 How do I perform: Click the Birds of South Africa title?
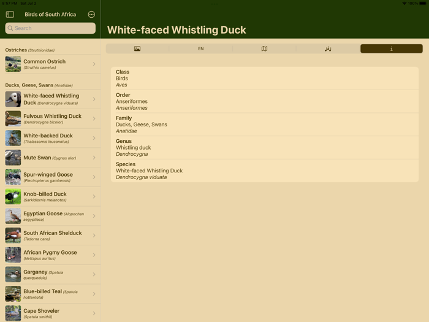point(50,14)
